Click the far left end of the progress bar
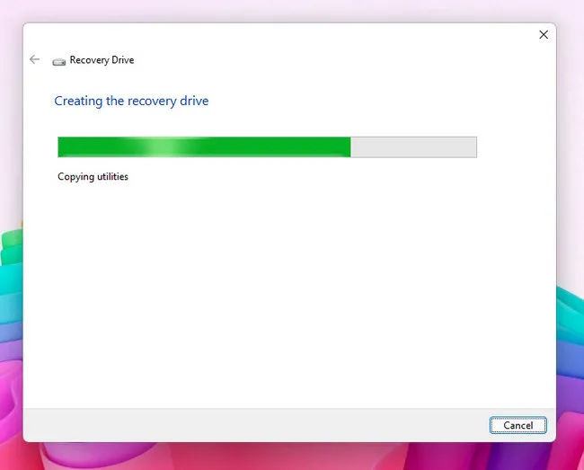 pos(61,147)
